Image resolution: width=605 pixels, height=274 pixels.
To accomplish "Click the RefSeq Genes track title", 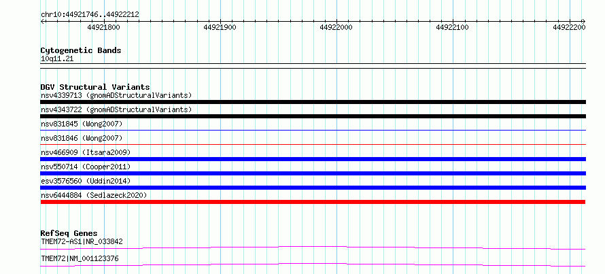I will click(69, 233).
